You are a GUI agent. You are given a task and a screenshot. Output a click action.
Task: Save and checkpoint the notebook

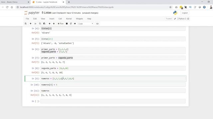pyautogui.click(x=26, y=23)
